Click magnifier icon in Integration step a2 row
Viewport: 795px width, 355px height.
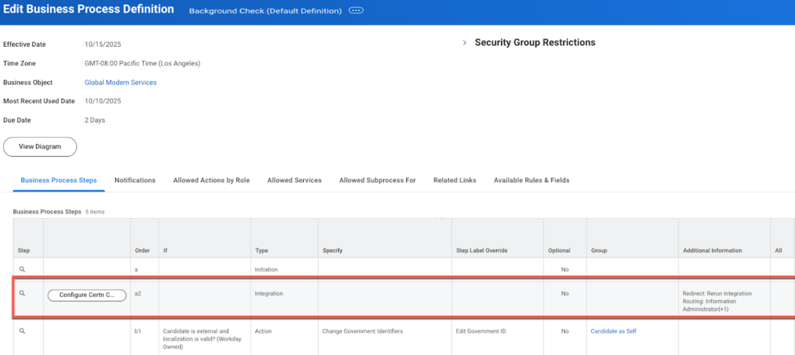(x=22, y=293)
